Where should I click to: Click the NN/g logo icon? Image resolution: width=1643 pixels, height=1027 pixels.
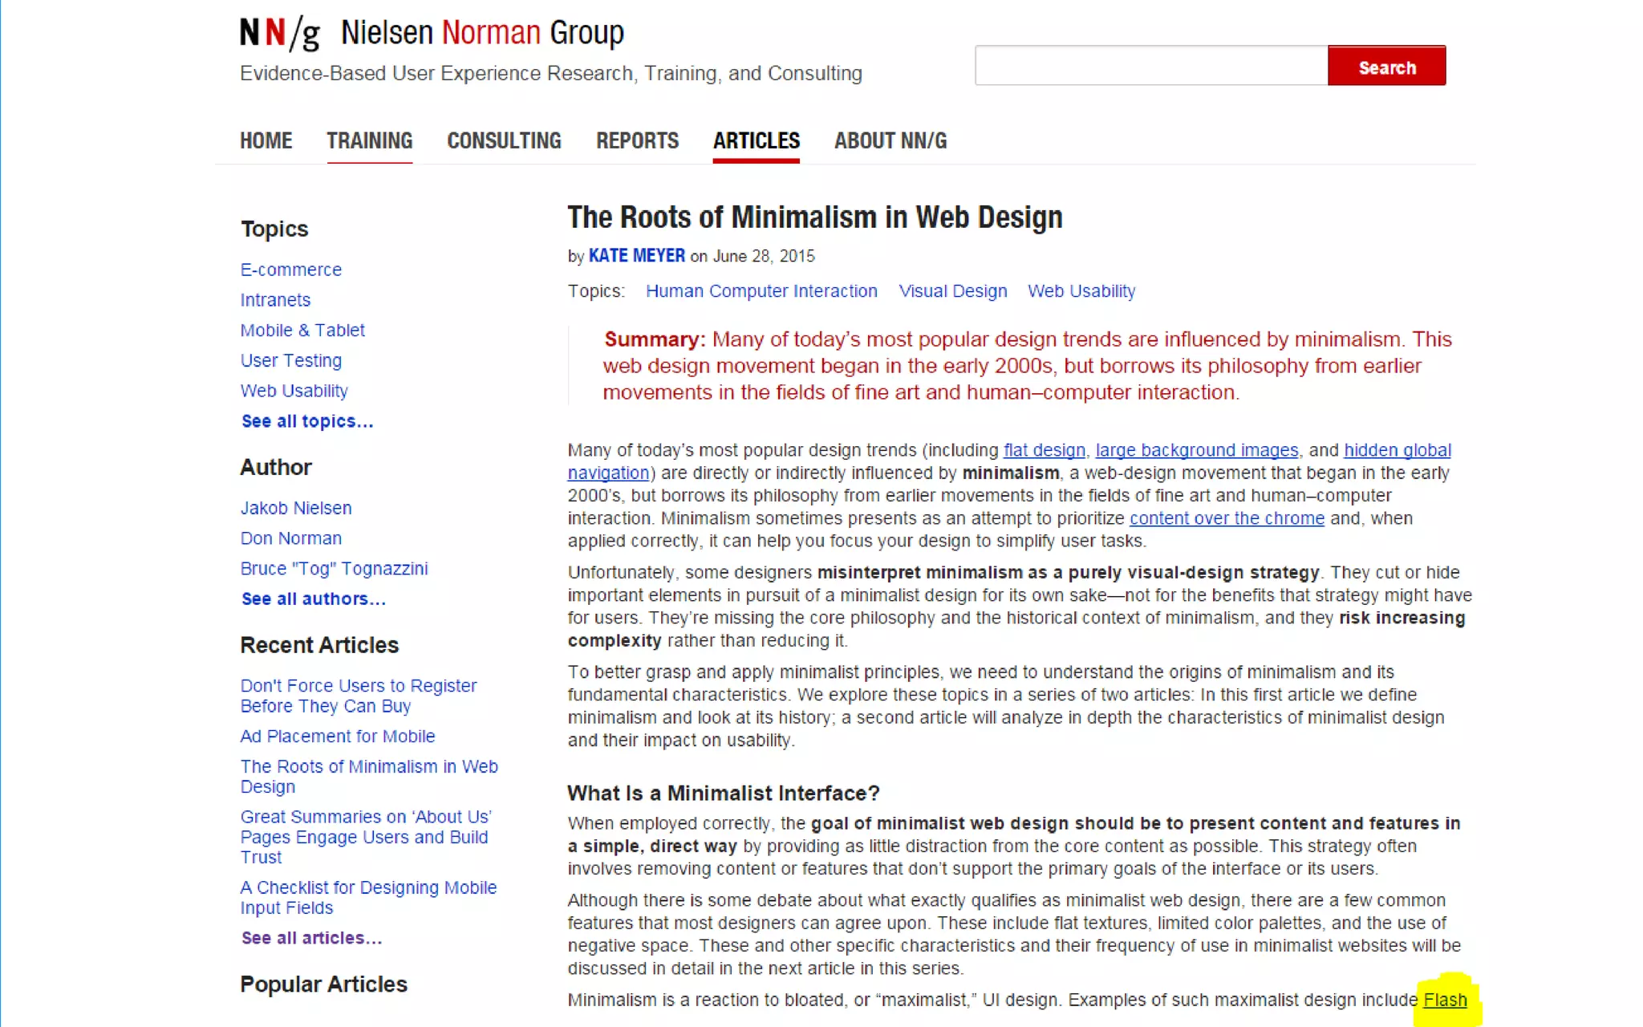[279, 34]
